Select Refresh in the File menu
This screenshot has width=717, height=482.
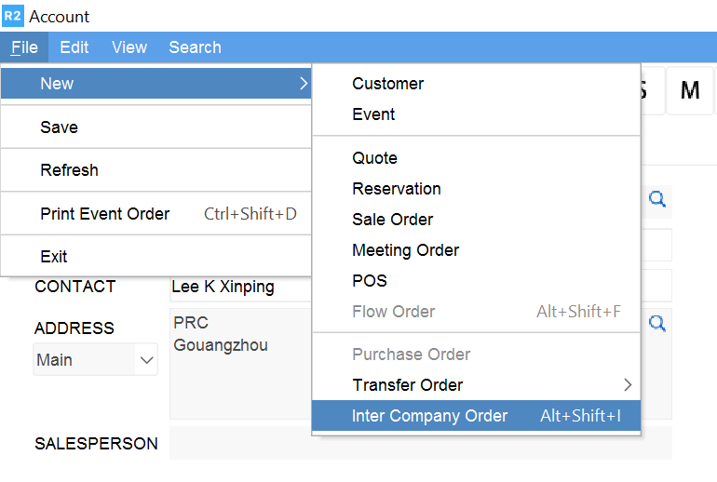point(70,170)
